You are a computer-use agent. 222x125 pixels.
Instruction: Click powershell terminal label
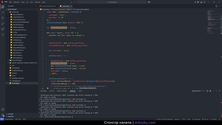(197, 91)
